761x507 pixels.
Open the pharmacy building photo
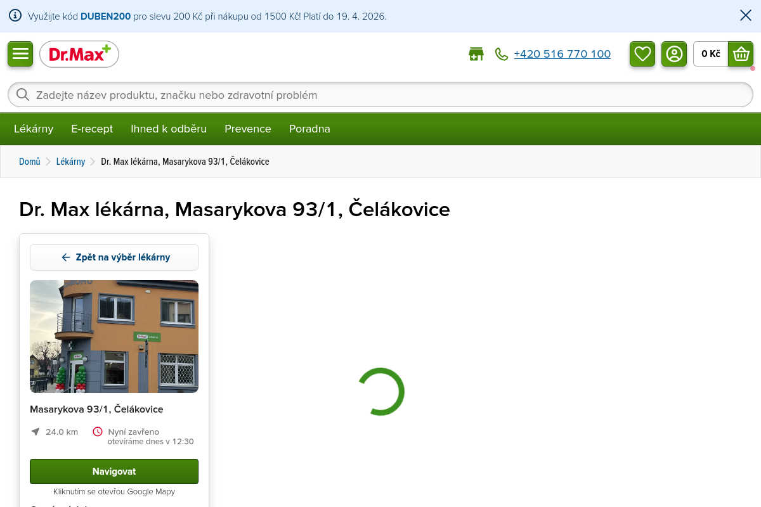coord(114,337)
